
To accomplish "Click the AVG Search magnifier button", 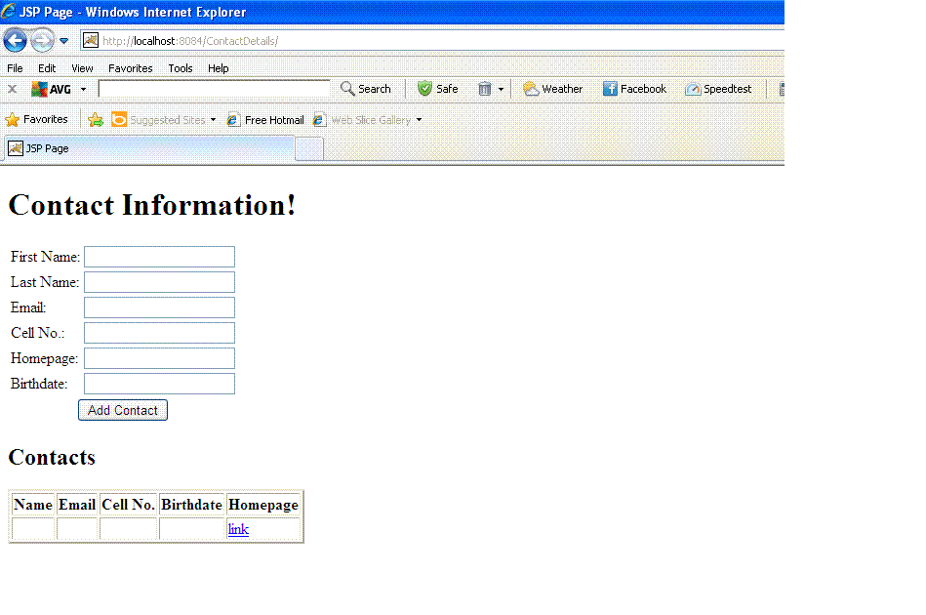I will point(366,89).
